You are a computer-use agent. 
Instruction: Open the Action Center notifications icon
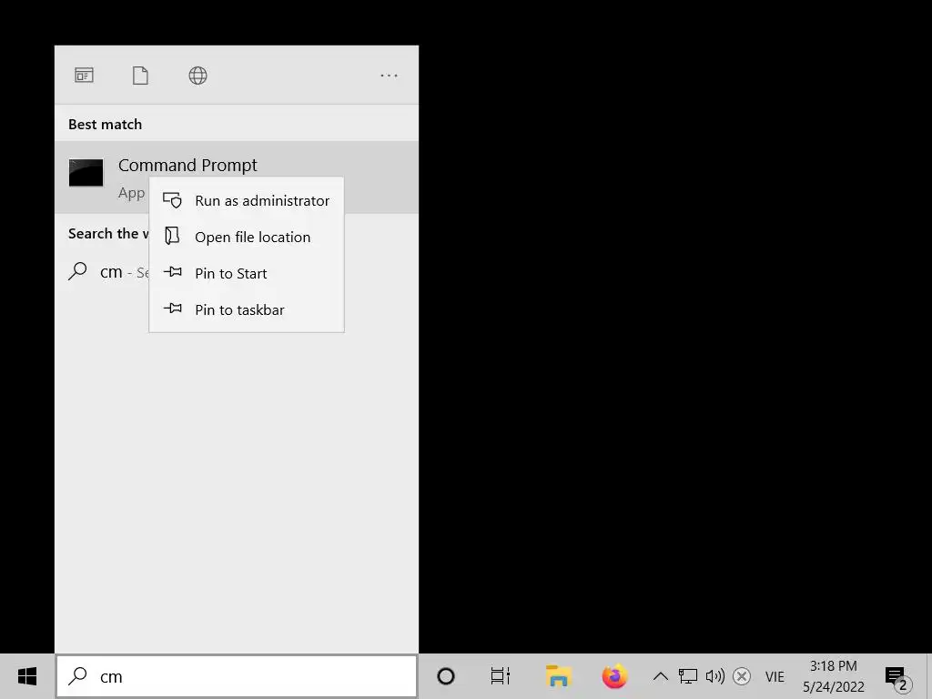click(x=897, y=677)
